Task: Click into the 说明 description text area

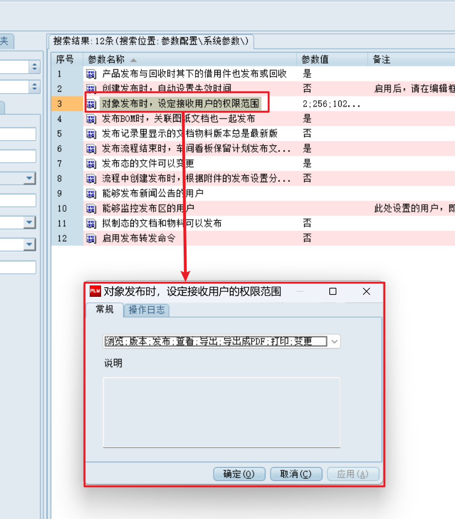Action: coord(222,413)
